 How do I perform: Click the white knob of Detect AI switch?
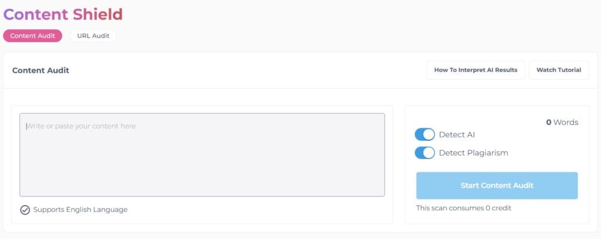429,134
